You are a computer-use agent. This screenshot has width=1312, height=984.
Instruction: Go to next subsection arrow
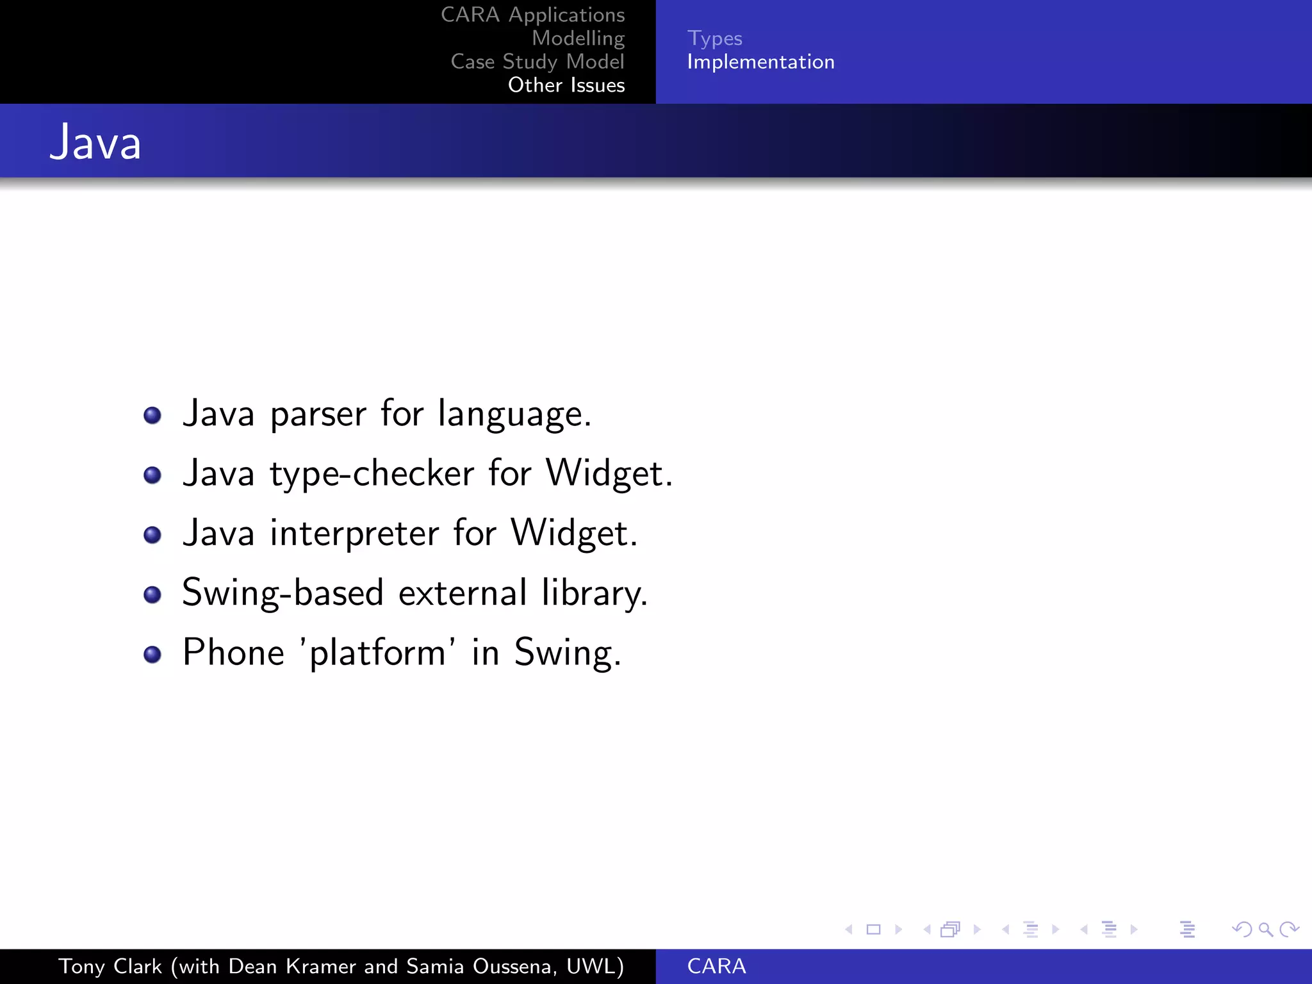coord(1056,929)
